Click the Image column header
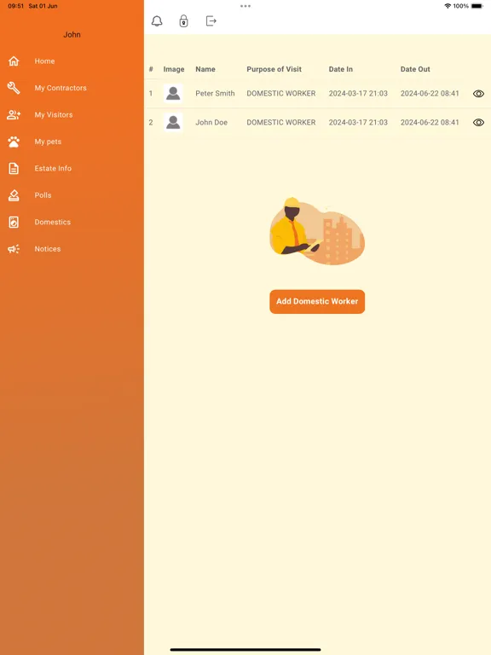Screen dimensions: 491x655 (x=174, y=69)
